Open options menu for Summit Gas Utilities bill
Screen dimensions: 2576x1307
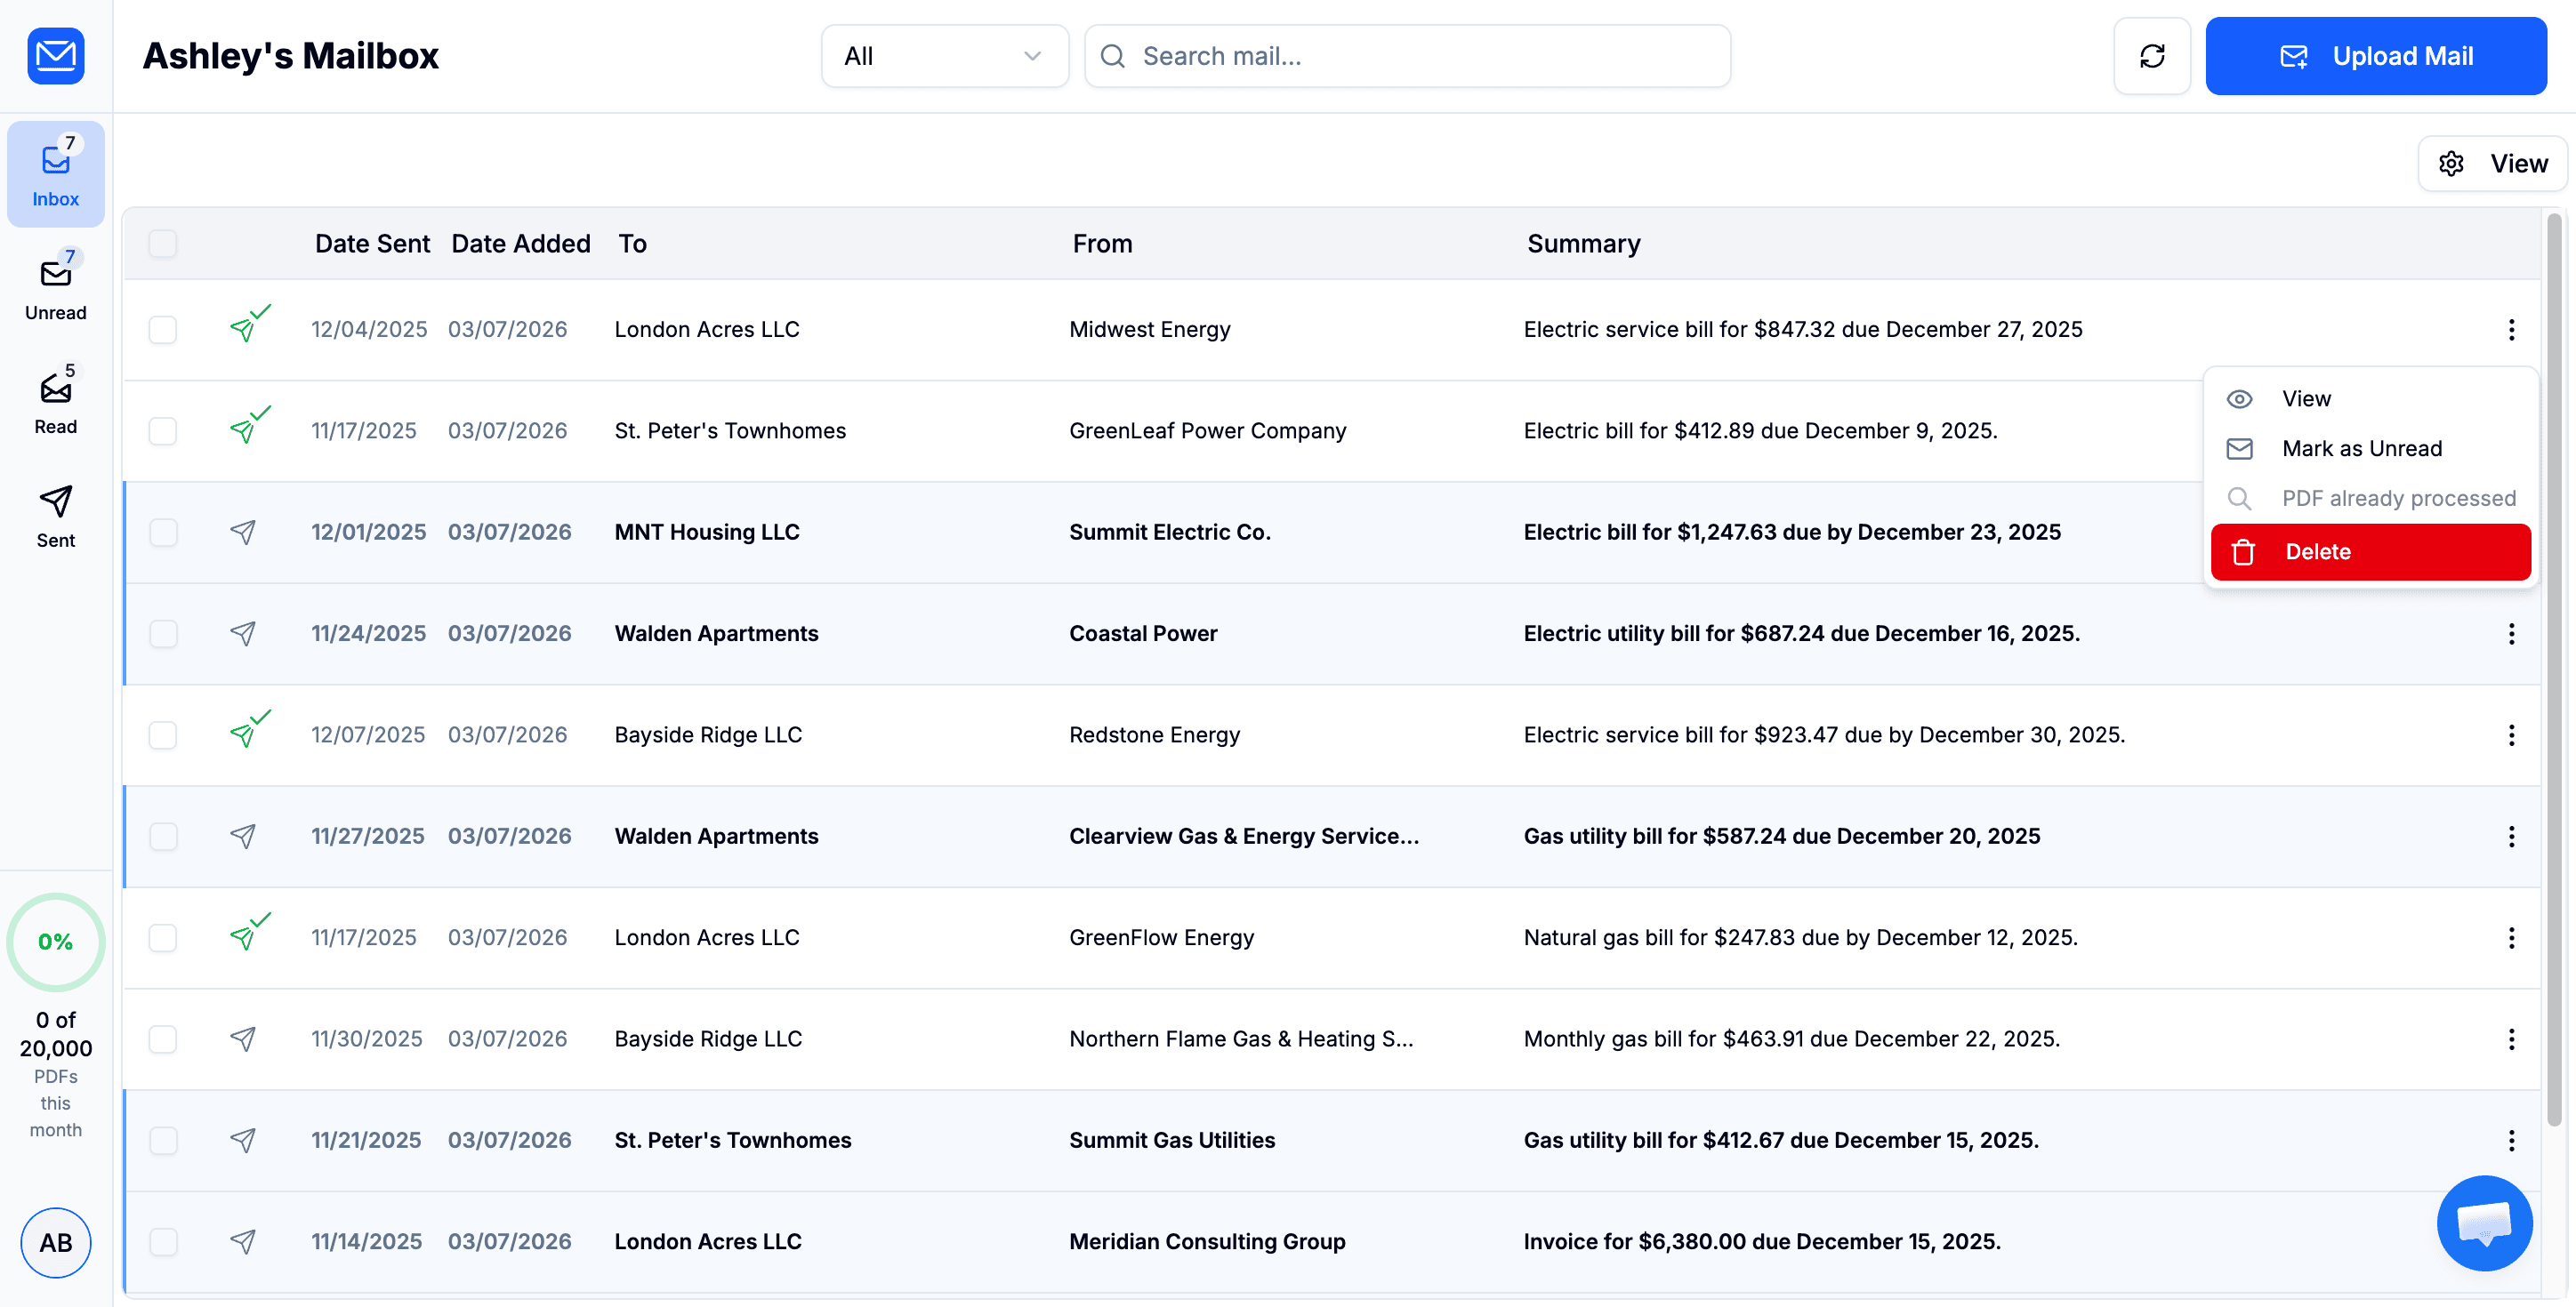2511,1140
